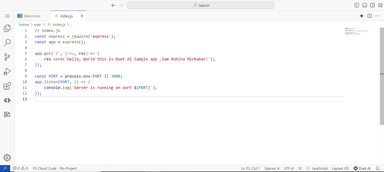Open the Extensions view
This screenshot has height=172, width=384.
pyautogui.click(x=7, y=86)
